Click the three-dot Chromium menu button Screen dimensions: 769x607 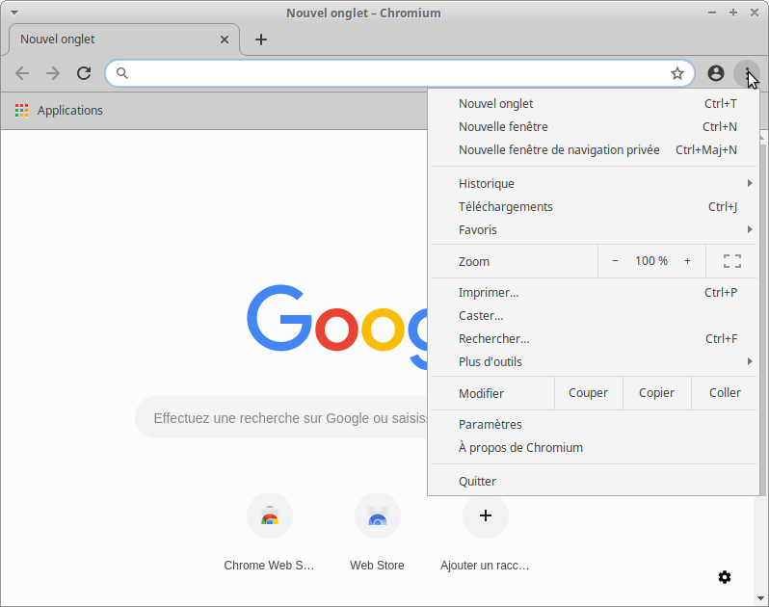click(x=747, y=73)
